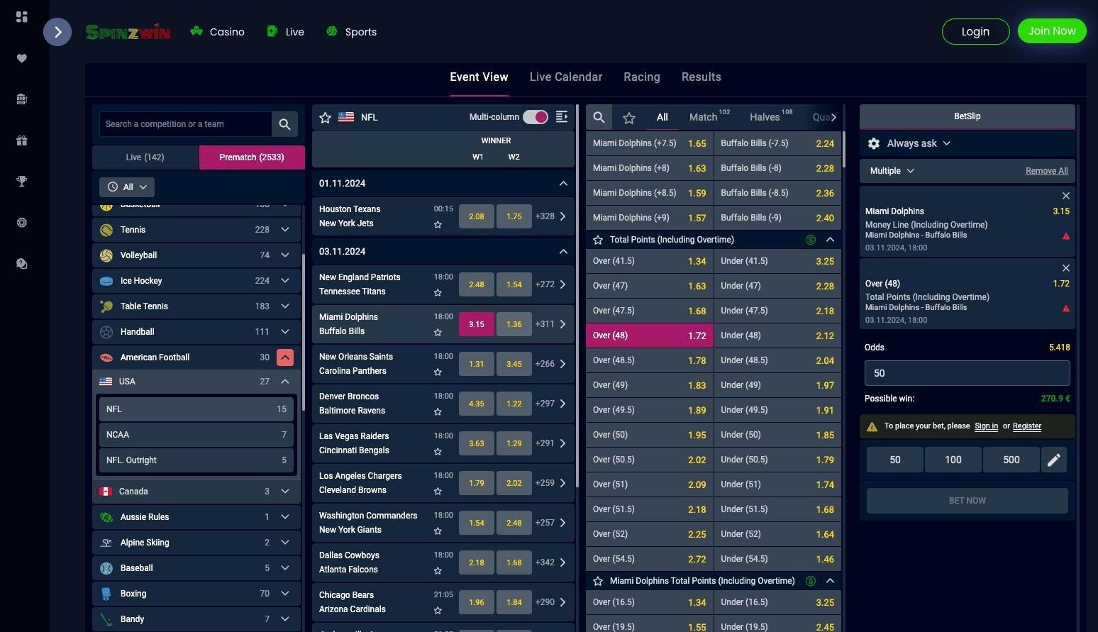1098x632 pixels.
Task: Remove Miami Dolphins Money Line bet from slip
Action: click(1065, 196)
